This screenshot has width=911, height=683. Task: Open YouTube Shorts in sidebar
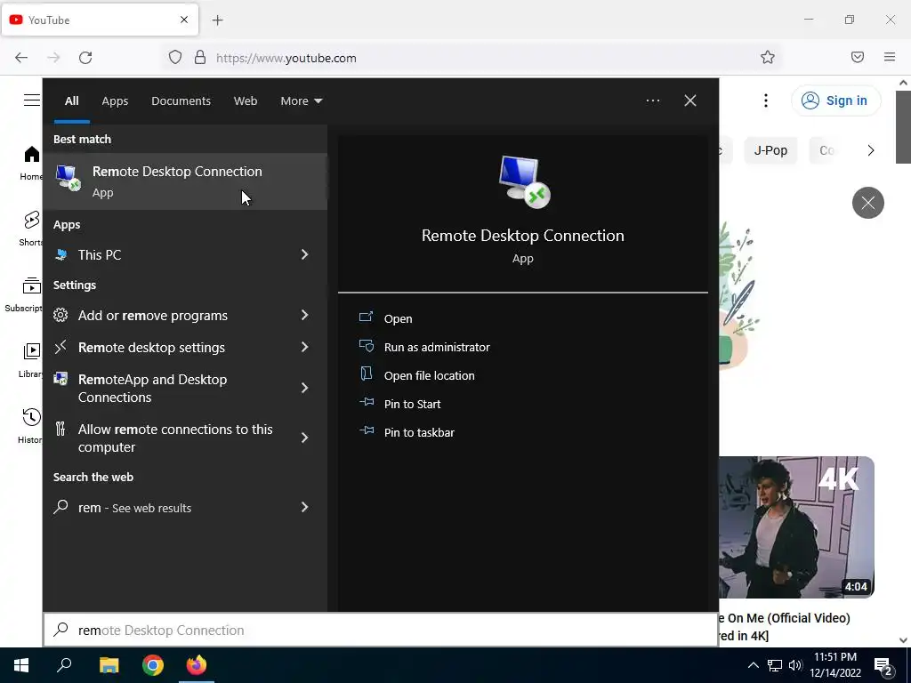click(x=30, y=229)
